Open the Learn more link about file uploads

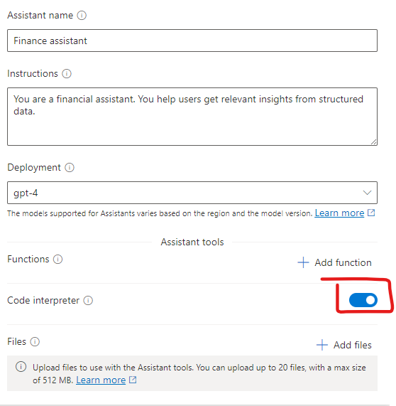pyautogui.click(x=101, y=380)
